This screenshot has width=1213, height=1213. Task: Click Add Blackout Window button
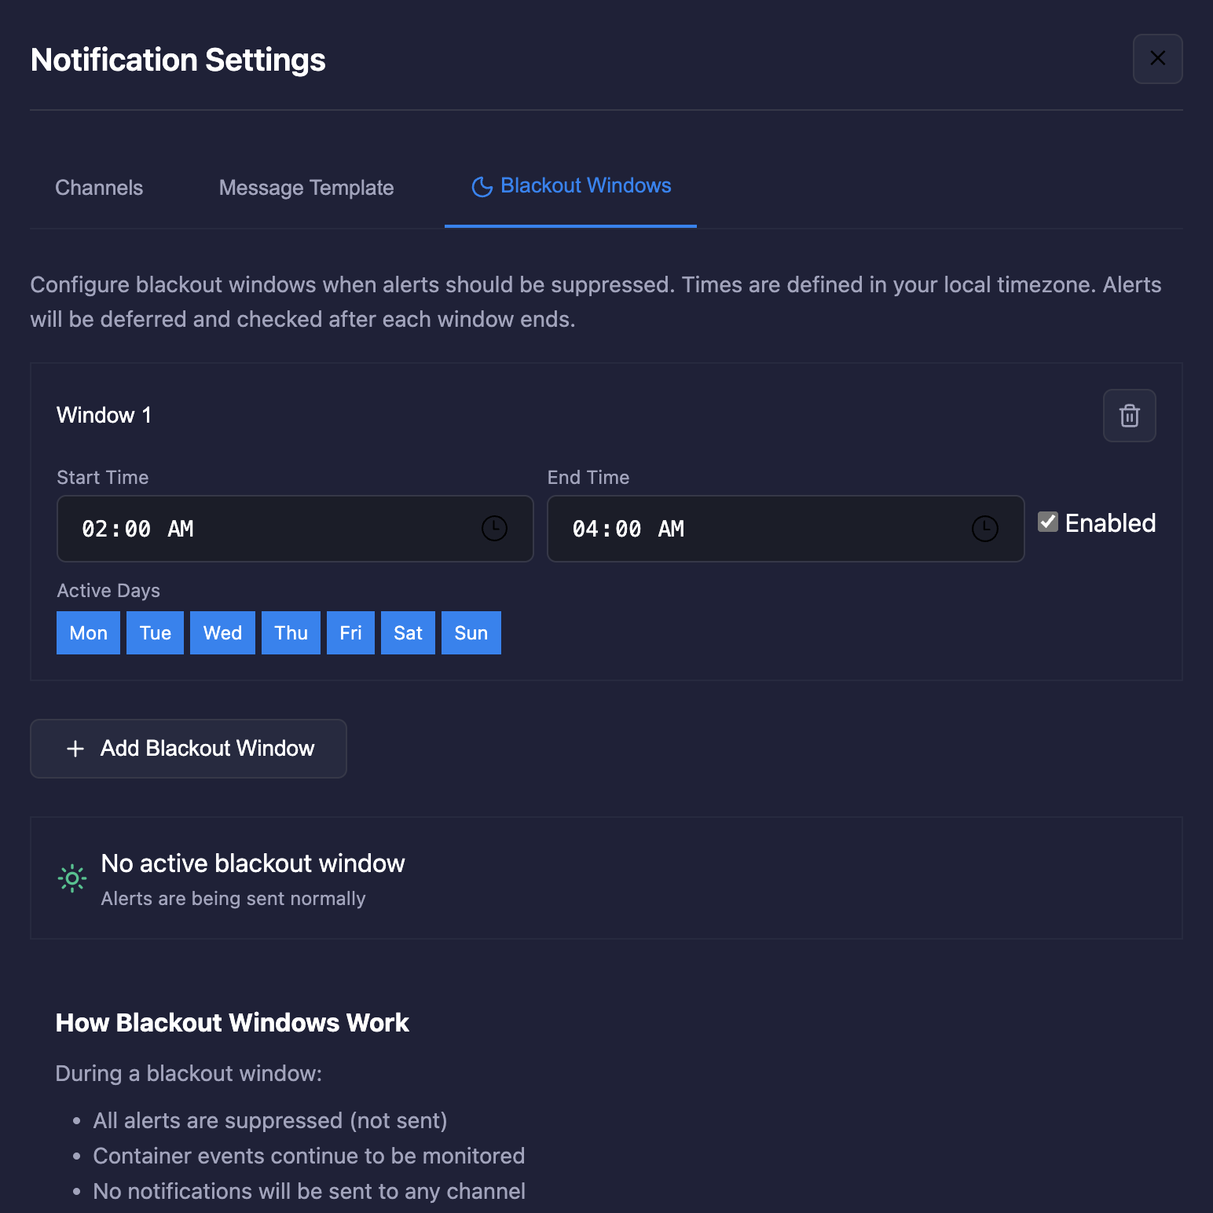189,749
